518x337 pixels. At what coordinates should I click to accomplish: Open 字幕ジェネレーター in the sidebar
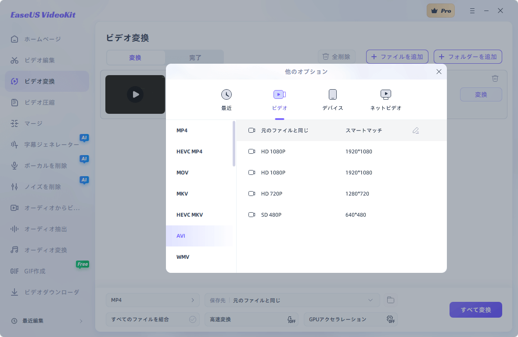(47, 145)
